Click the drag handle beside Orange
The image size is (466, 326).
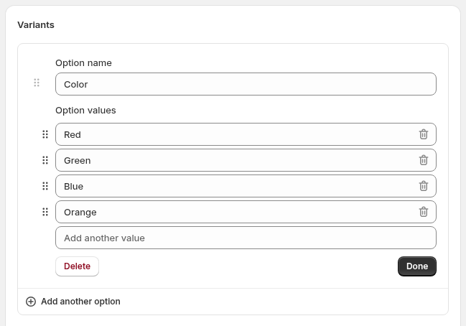click(45, 212)
